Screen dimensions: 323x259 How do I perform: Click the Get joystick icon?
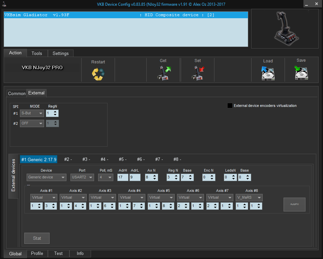164,73
